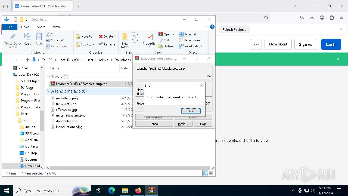
Task: Switch to large icons view
Action: pyautogui.click(x=211, y=173)
